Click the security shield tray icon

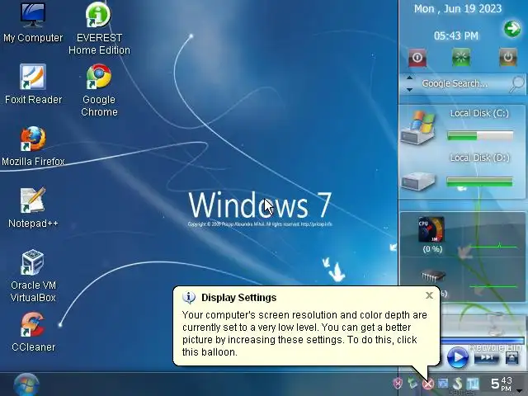[x=398, y=383]
